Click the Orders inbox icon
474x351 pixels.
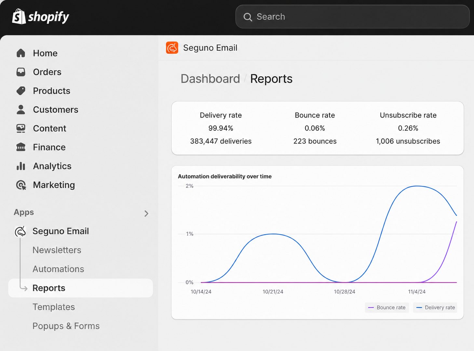21,72
